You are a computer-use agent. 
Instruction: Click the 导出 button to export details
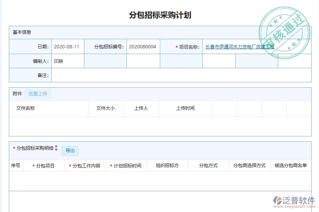coord(70,151)
